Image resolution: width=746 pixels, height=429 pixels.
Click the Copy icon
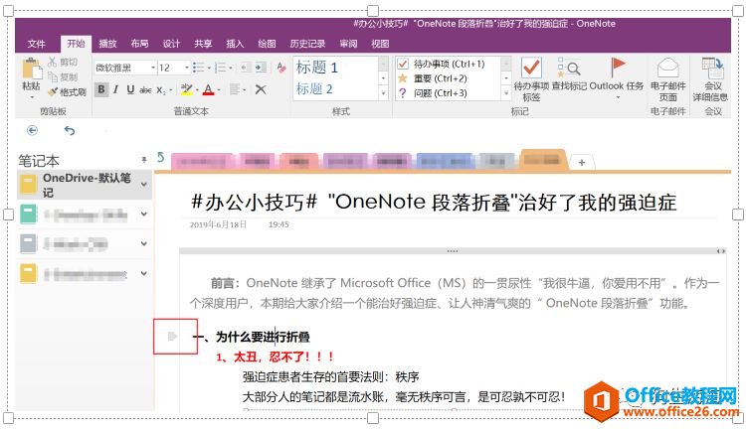pos(53,76)
